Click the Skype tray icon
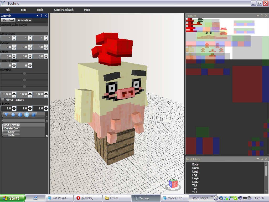 (235, 198)
